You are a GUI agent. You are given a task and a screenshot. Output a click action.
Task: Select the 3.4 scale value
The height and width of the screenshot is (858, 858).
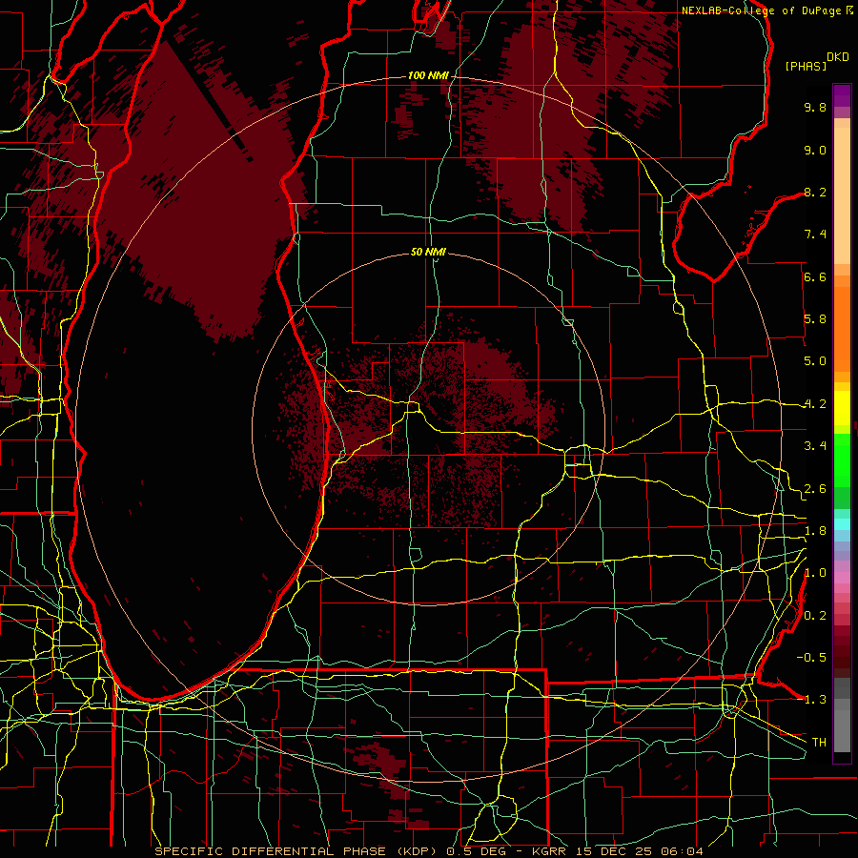tap(815, 446)
